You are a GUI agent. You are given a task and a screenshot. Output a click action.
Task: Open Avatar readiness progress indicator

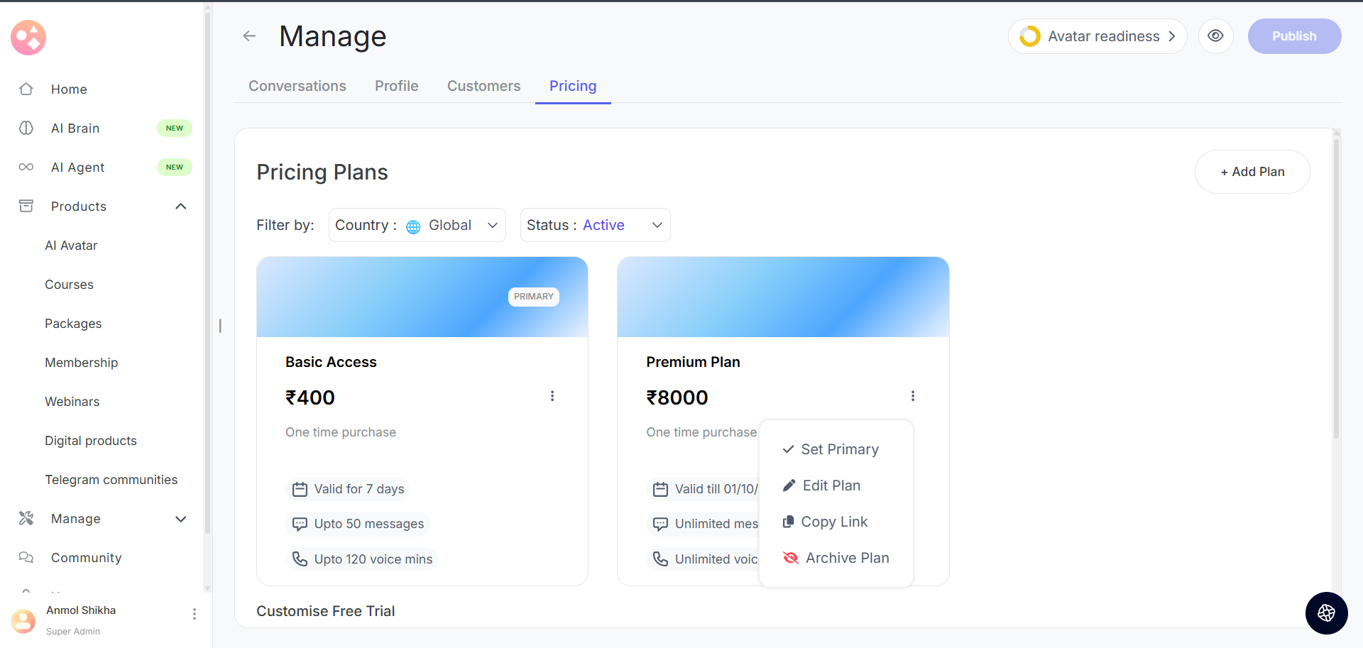coord(1097,36)
